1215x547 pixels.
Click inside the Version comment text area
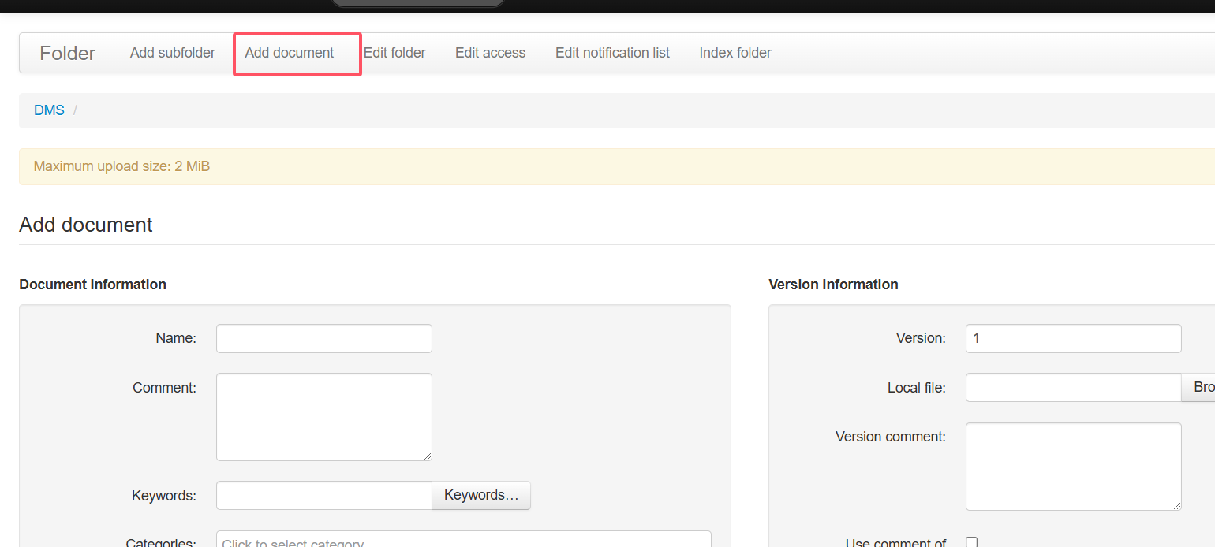(1073, 466)
